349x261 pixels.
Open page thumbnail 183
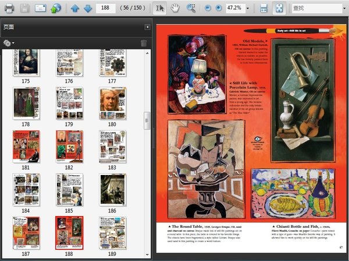pos(113,146)
